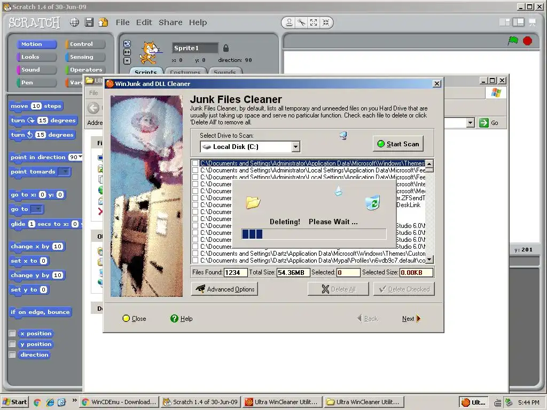
Task: Toggle the x position reporter checkbox
Action: point(12,333)
